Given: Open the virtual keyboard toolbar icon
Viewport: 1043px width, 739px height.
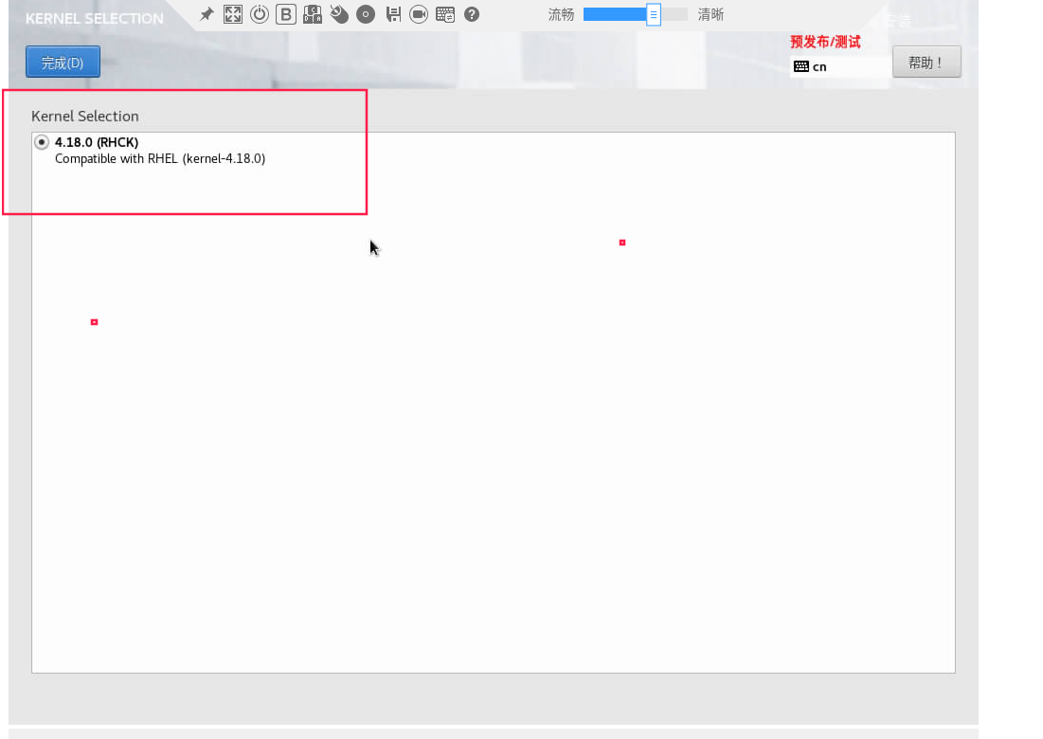Looking at the screenshot, I should [x=445, y=14].
